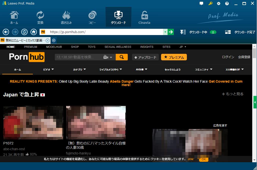Open the 変換 convert module
This screenshot has width=257, height=170.
click(40, 18)
